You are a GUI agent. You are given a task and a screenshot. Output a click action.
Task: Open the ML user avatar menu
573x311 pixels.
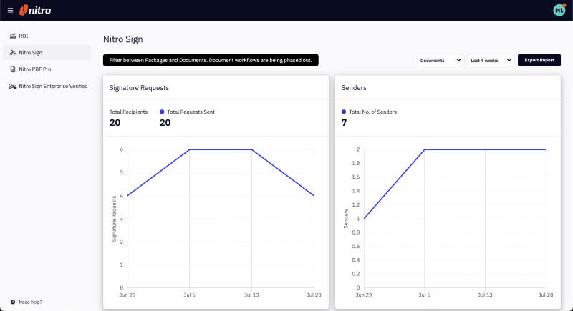pyautogui.click(x=559, y=10)
